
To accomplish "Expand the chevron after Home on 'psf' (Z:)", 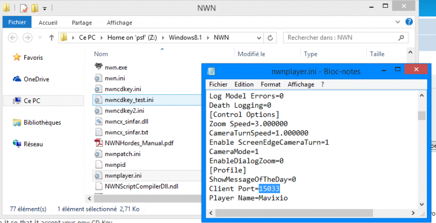I will click(163, 38).
